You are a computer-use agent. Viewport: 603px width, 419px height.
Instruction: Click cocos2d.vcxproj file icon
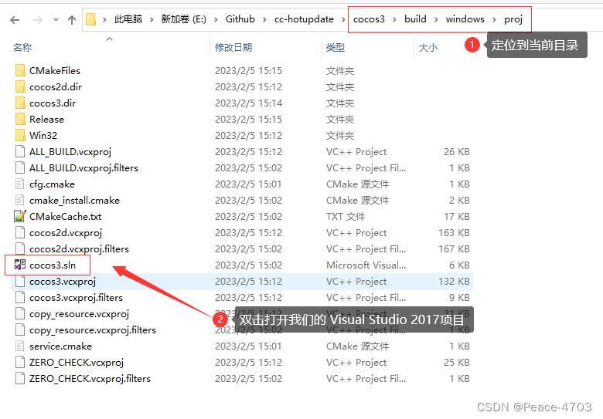coord(20,232)
